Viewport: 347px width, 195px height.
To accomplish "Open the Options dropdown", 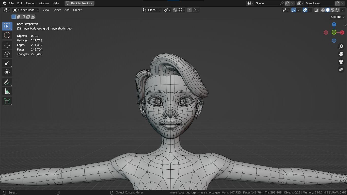I will [x=338, y=17].
